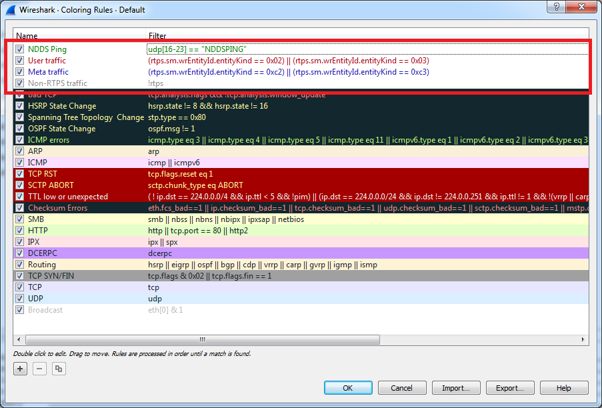Disable the OSPF State Change checkbox
This screenshot has height=408, width=602.
coord(19,129)
